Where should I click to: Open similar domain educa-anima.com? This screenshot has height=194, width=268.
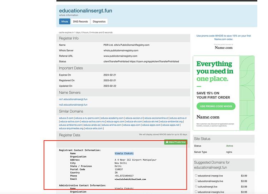pyautogui.click(x=111, y=125)
